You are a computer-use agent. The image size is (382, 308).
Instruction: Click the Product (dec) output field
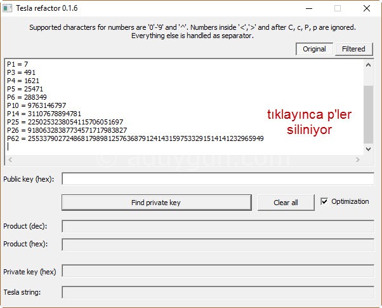[218, 226]
